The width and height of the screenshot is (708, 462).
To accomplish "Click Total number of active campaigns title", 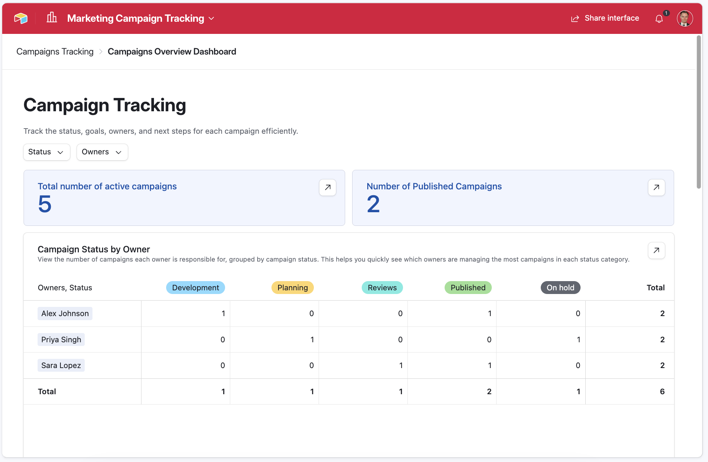I will pyautogui.click(x=107, y=186).
